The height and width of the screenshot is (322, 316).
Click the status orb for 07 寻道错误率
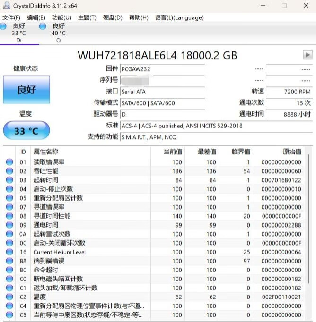click(x=9, y=207)
